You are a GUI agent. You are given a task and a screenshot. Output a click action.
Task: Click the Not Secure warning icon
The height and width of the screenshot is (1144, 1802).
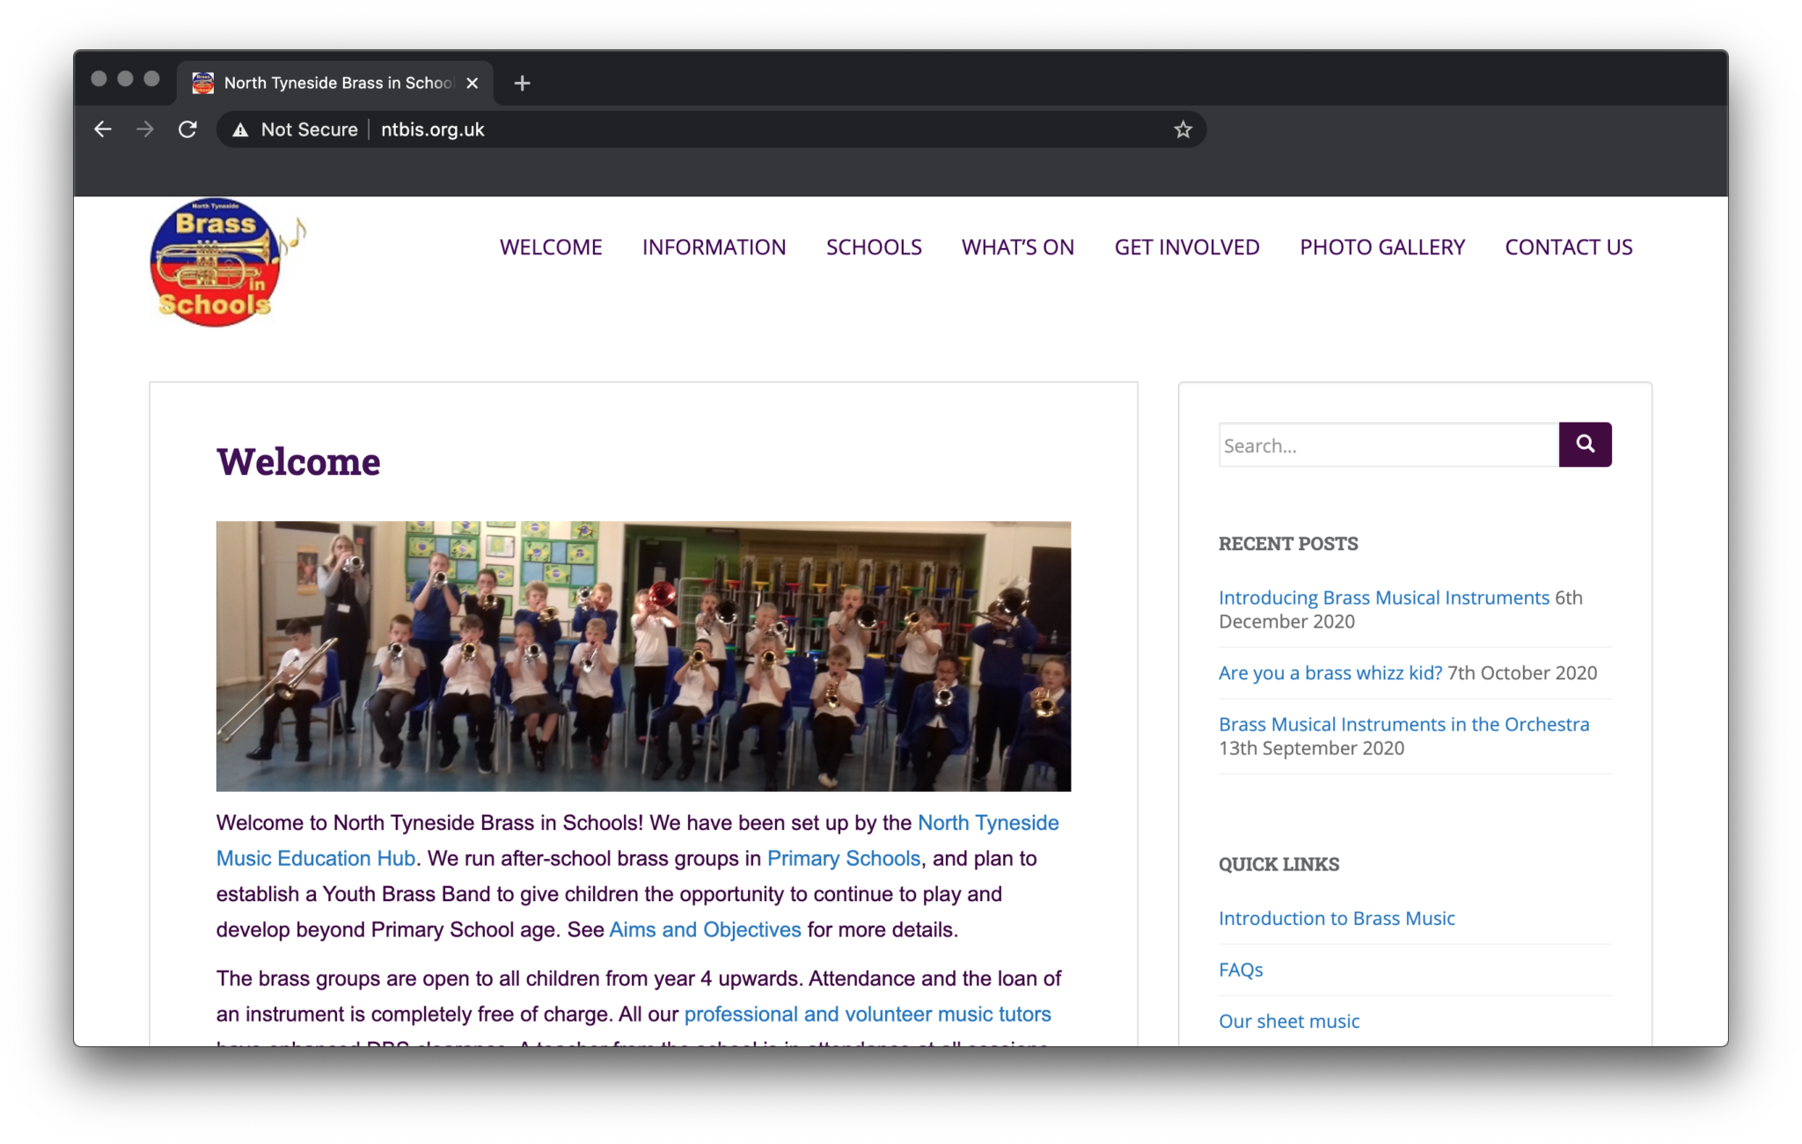click(239, 129)
